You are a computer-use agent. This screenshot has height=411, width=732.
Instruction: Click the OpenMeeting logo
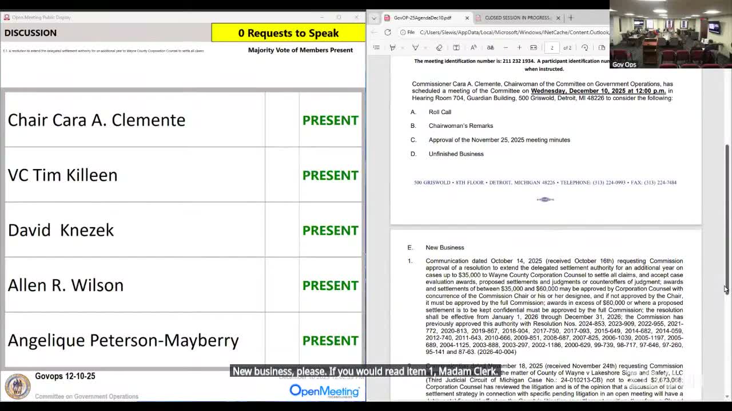point(324,390)
